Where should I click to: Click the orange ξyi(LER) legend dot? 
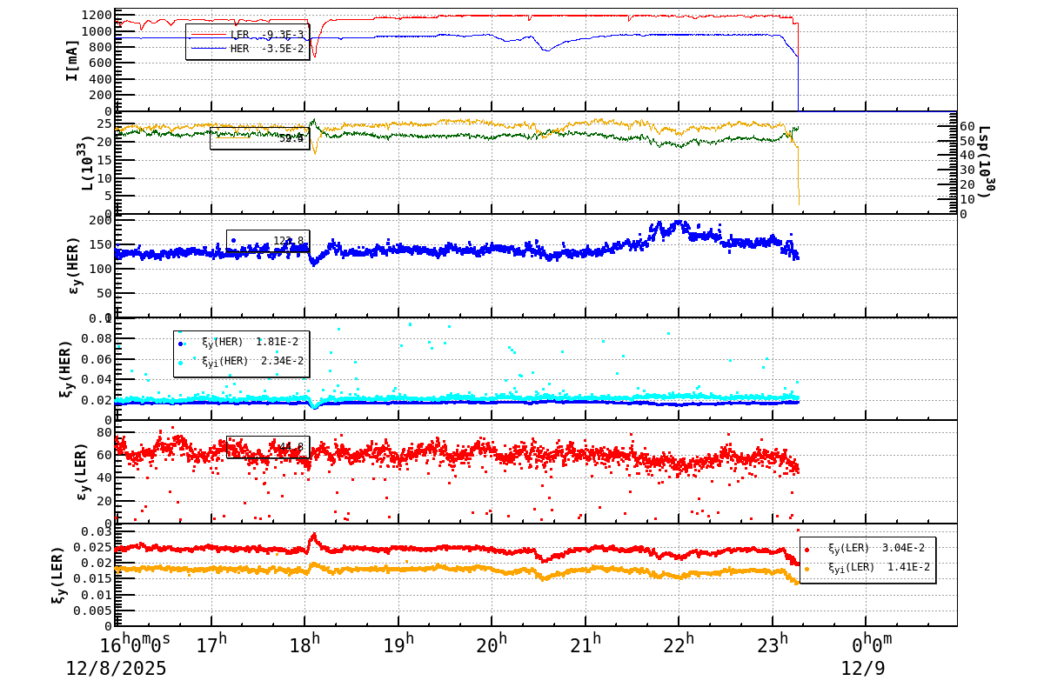tap(806, 569)
